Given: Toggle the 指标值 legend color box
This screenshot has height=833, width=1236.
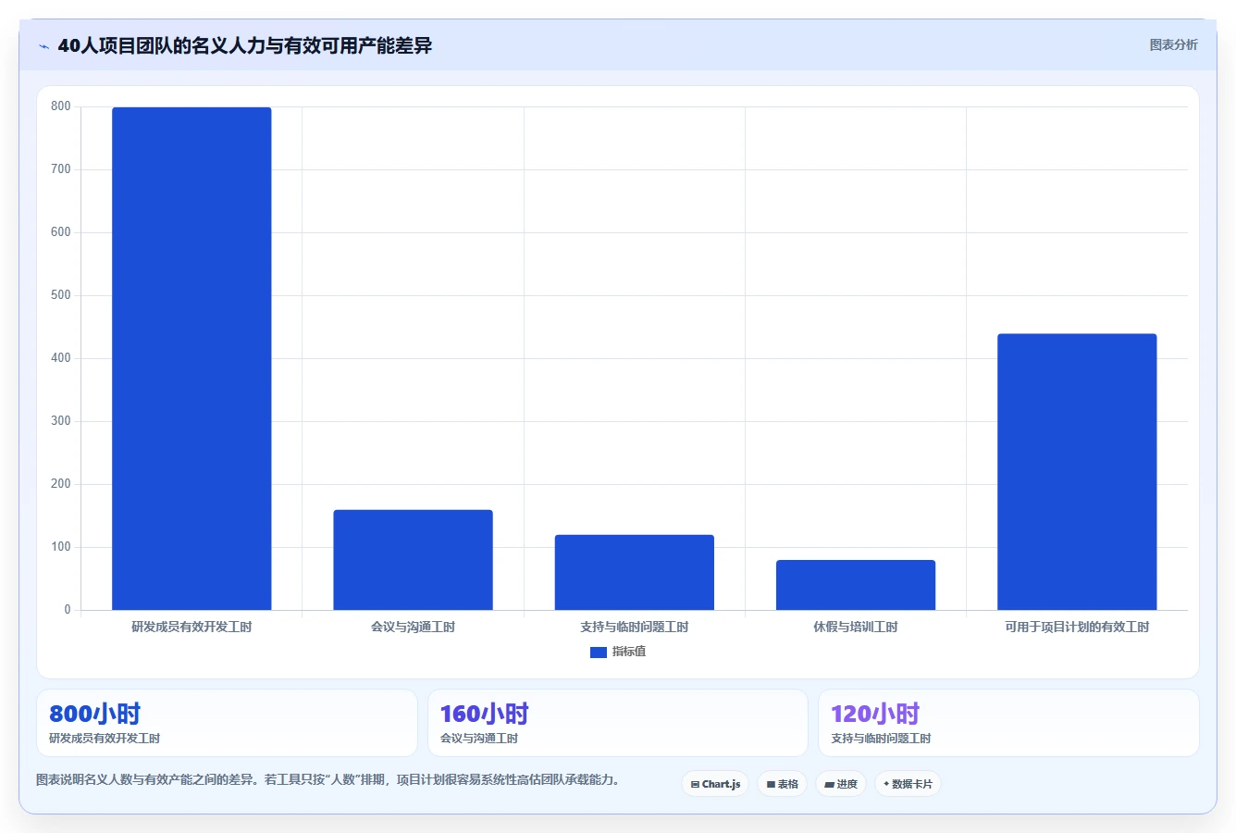Looking at the screenshot, I should pyautogui.click(x=599, y=653).
